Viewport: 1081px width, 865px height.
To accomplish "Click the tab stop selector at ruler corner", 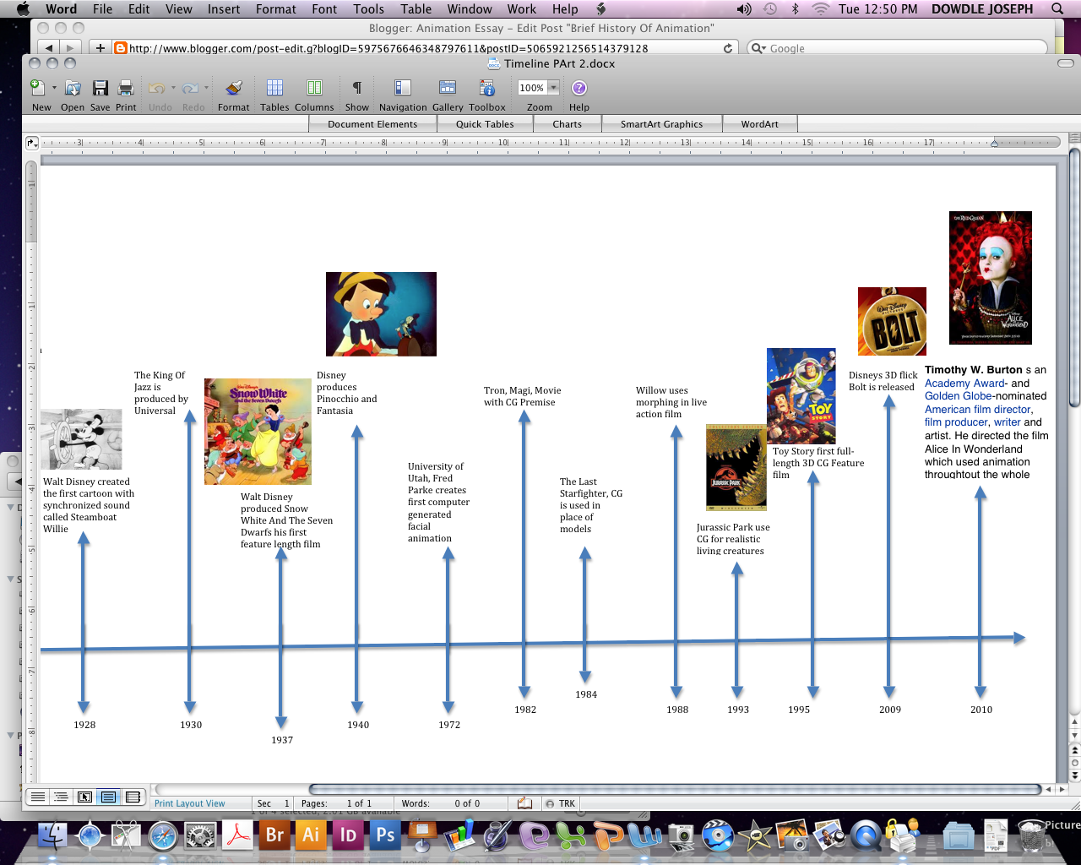I will click(x=32, y=144).
